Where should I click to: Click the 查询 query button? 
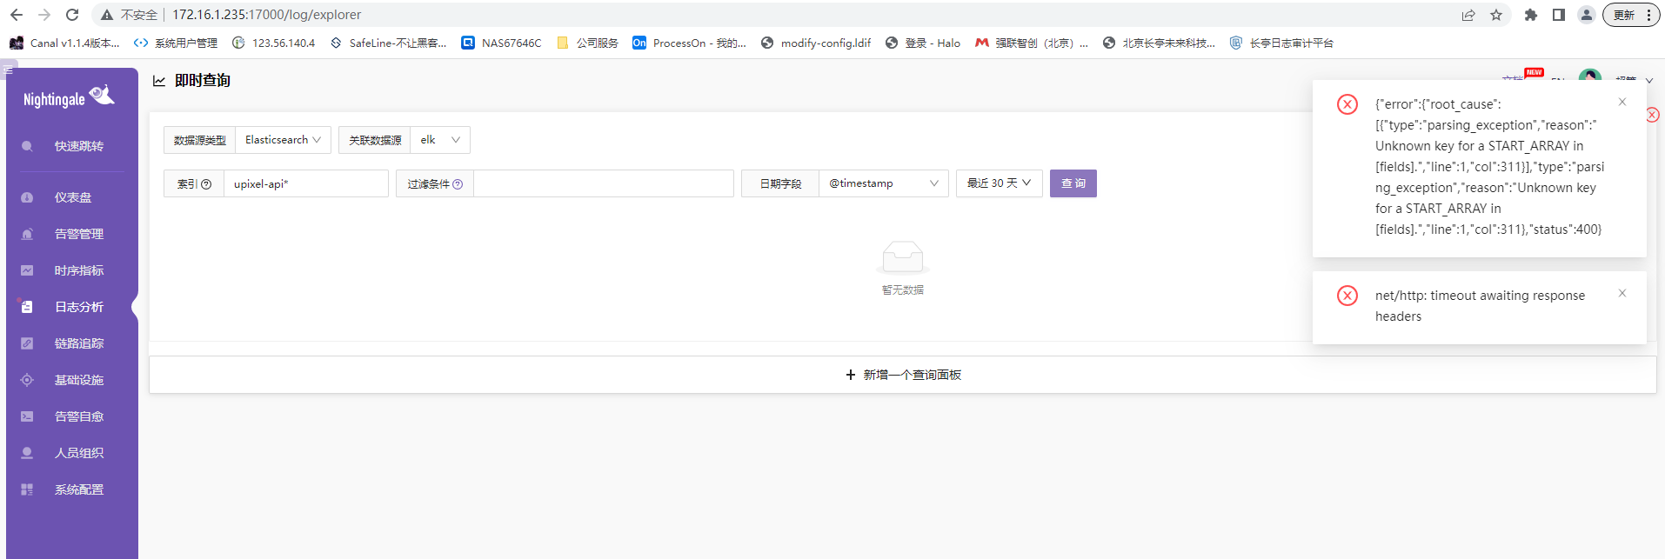click(x=1073, y=183)
